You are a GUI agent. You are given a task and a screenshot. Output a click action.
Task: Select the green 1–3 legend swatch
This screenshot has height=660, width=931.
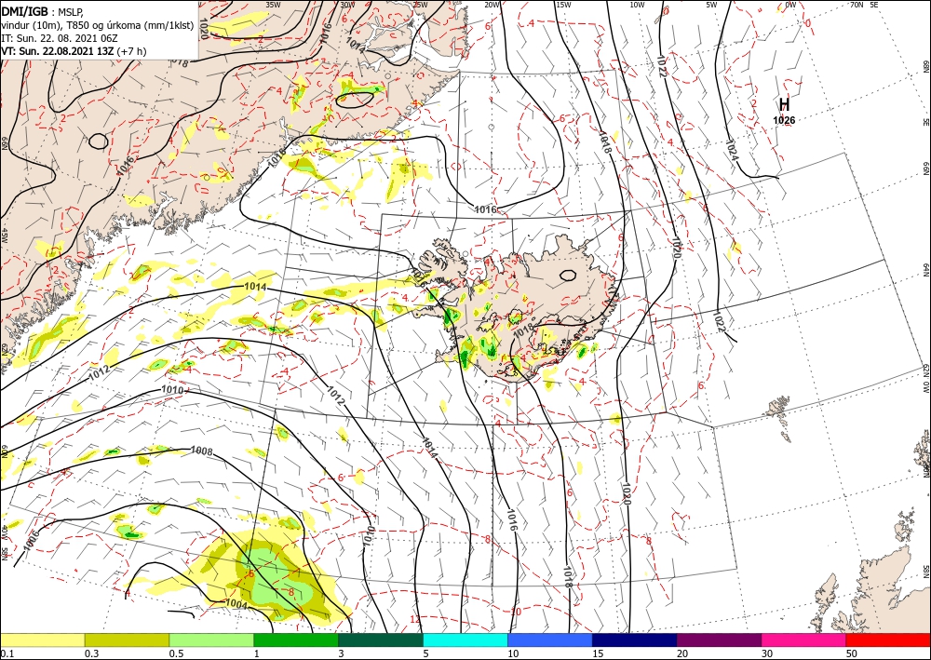(296, 640)
